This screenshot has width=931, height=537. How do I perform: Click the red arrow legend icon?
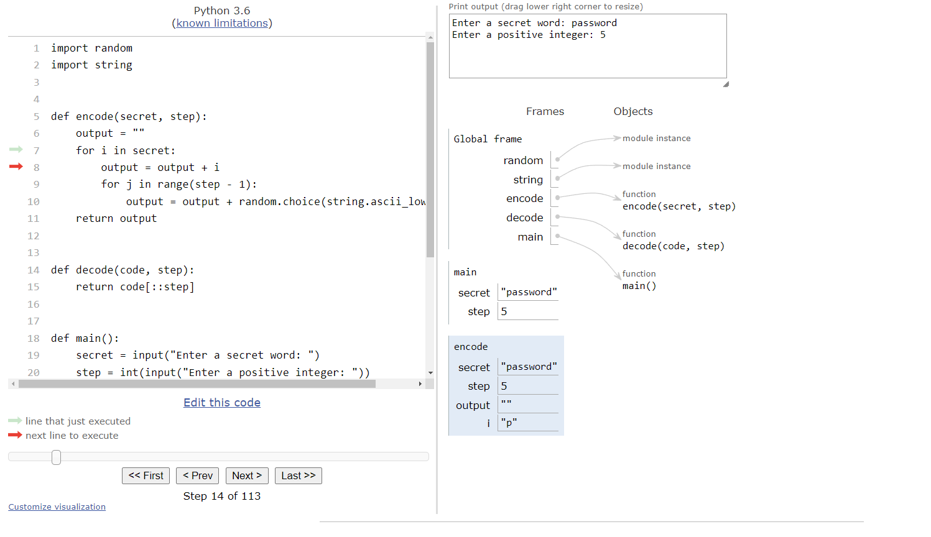[x=15, y=435]
